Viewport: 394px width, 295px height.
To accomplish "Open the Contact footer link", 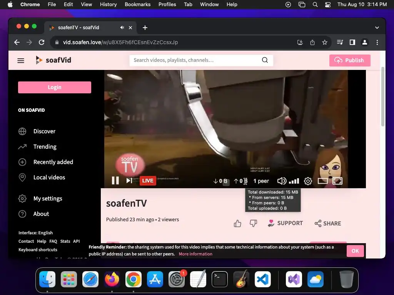I will pos(26,241).
